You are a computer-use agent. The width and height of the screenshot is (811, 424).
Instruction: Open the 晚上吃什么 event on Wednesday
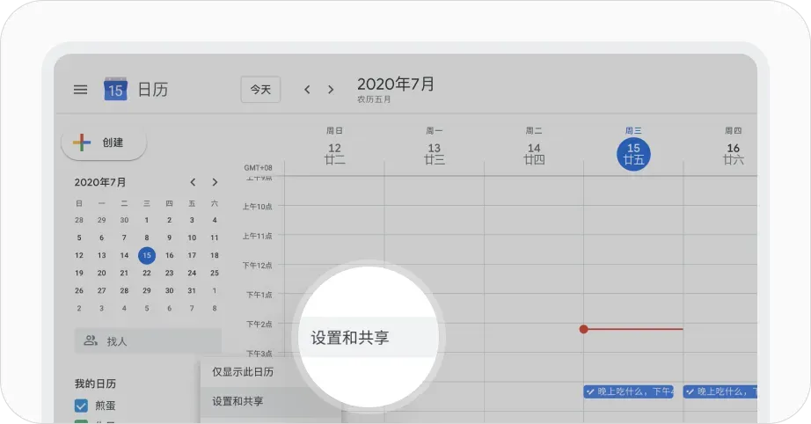tap(628, 391)
